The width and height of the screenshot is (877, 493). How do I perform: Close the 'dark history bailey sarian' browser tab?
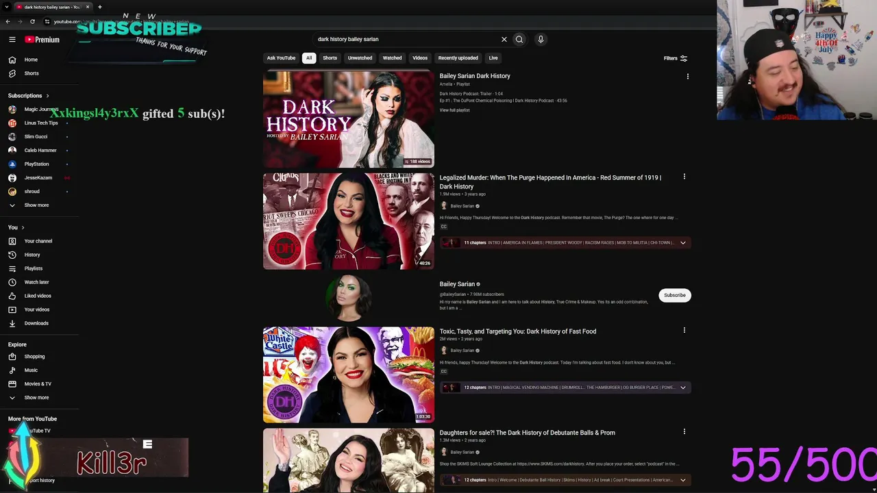tap(88, 7)
